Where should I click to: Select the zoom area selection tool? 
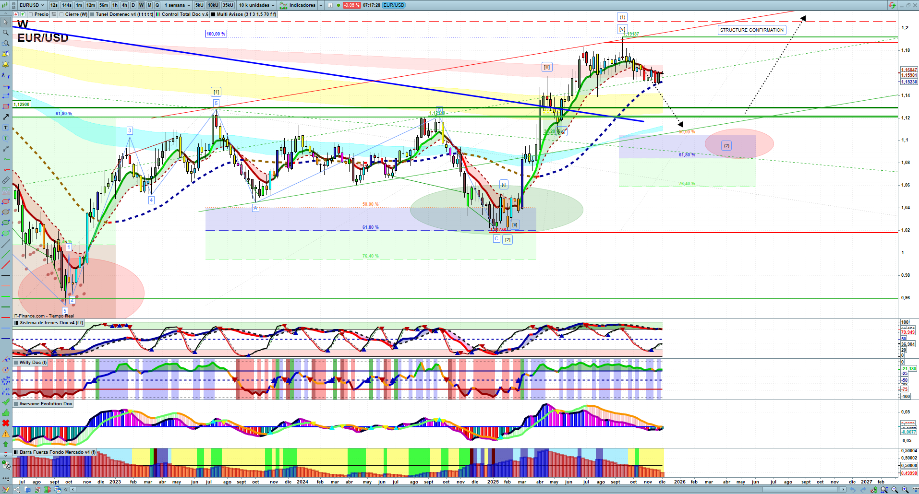[6, 43]
